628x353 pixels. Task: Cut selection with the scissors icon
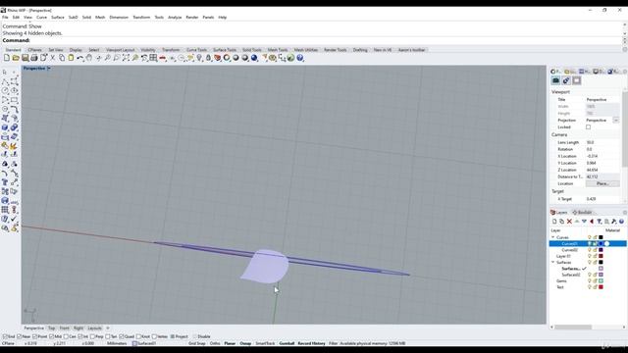click(x=52, y=58)
